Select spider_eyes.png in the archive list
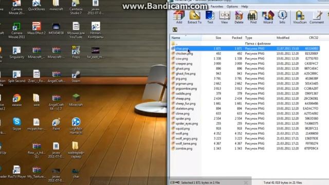 tap(245, 123)
